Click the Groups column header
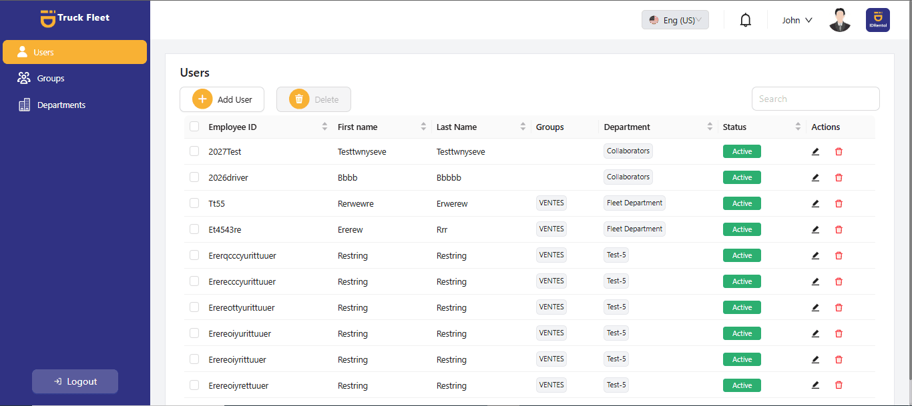 [x=549, y=127]
